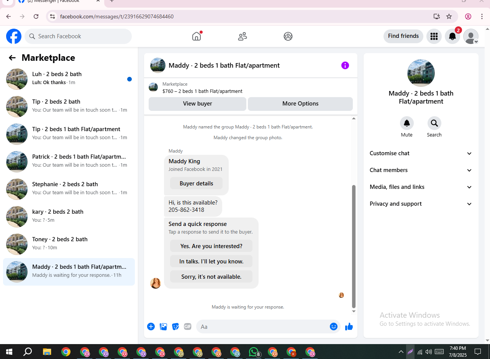Open the emoji picker in message box

tap(334, 327)
